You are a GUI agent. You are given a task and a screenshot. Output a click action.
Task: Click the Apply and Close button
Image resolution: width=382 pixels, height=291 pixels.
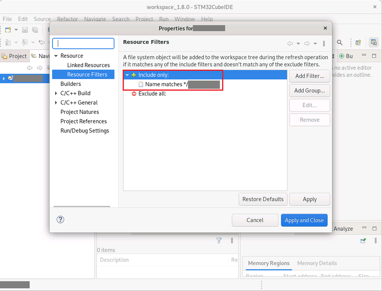[x=304, y=220]
